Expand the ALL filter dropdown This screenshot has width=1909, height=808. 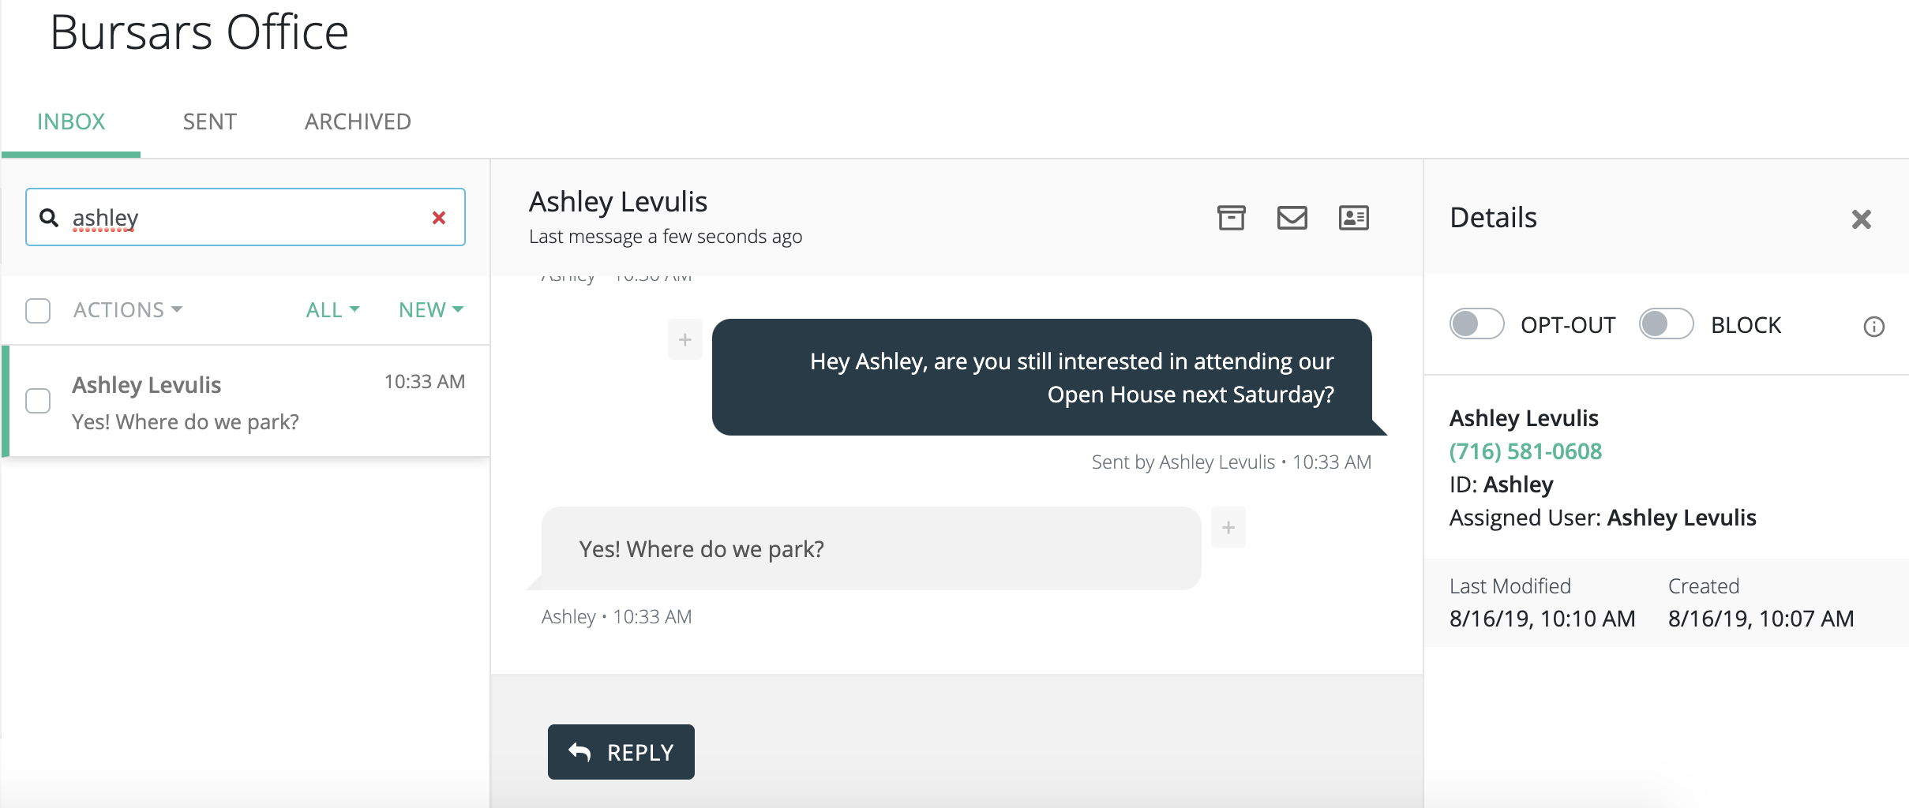pos(332,310)
